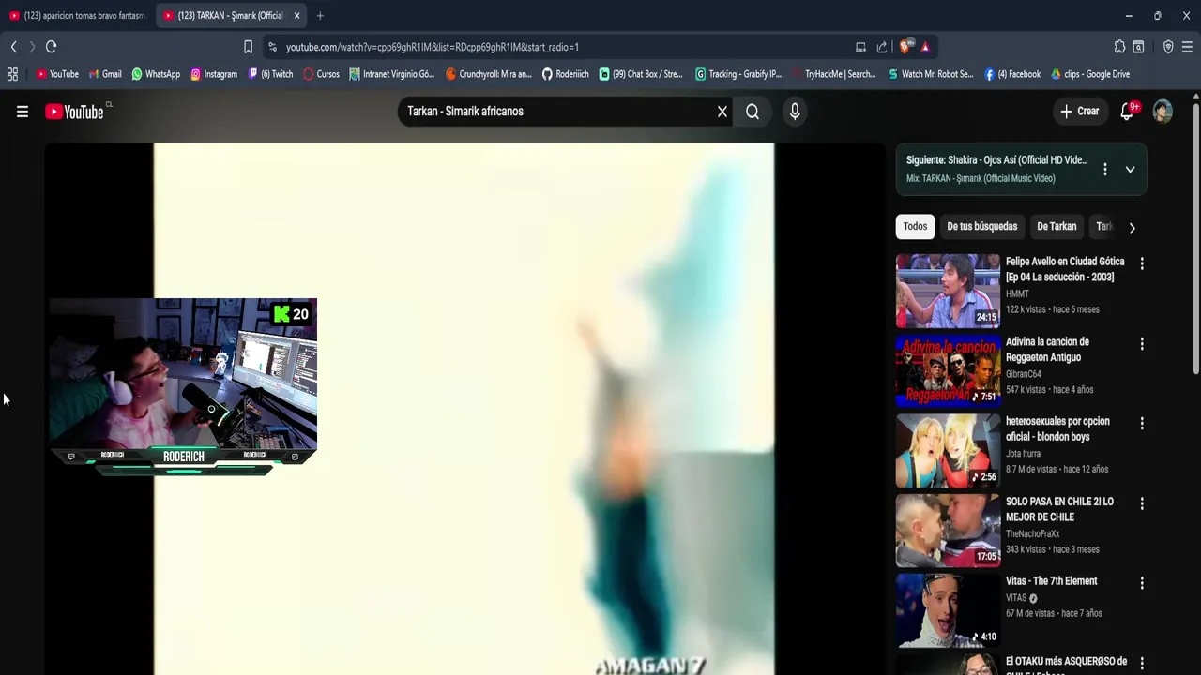Open the notifications bell
This screenshot has height=675, width=1201.
1128,112
